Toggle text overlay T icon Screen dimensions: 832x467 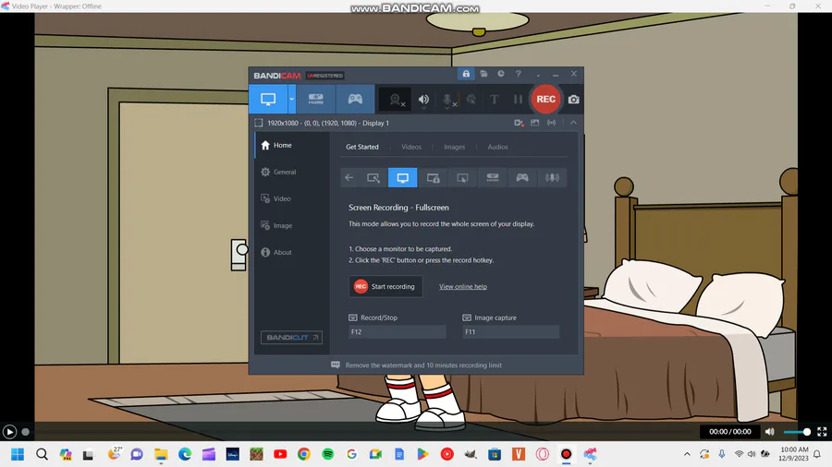[494, 99]
